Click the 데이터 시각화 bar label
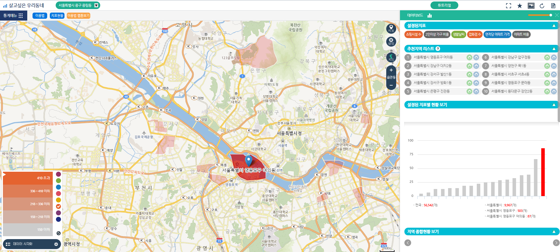560x252 pixels. tap(23, 244)
